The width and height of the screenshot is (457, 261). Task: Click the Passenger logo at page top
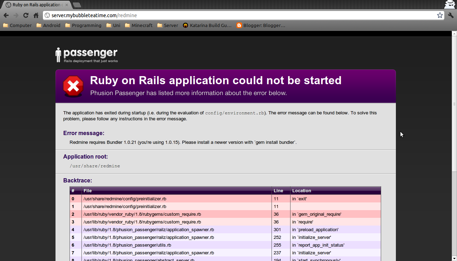point(87,55)
